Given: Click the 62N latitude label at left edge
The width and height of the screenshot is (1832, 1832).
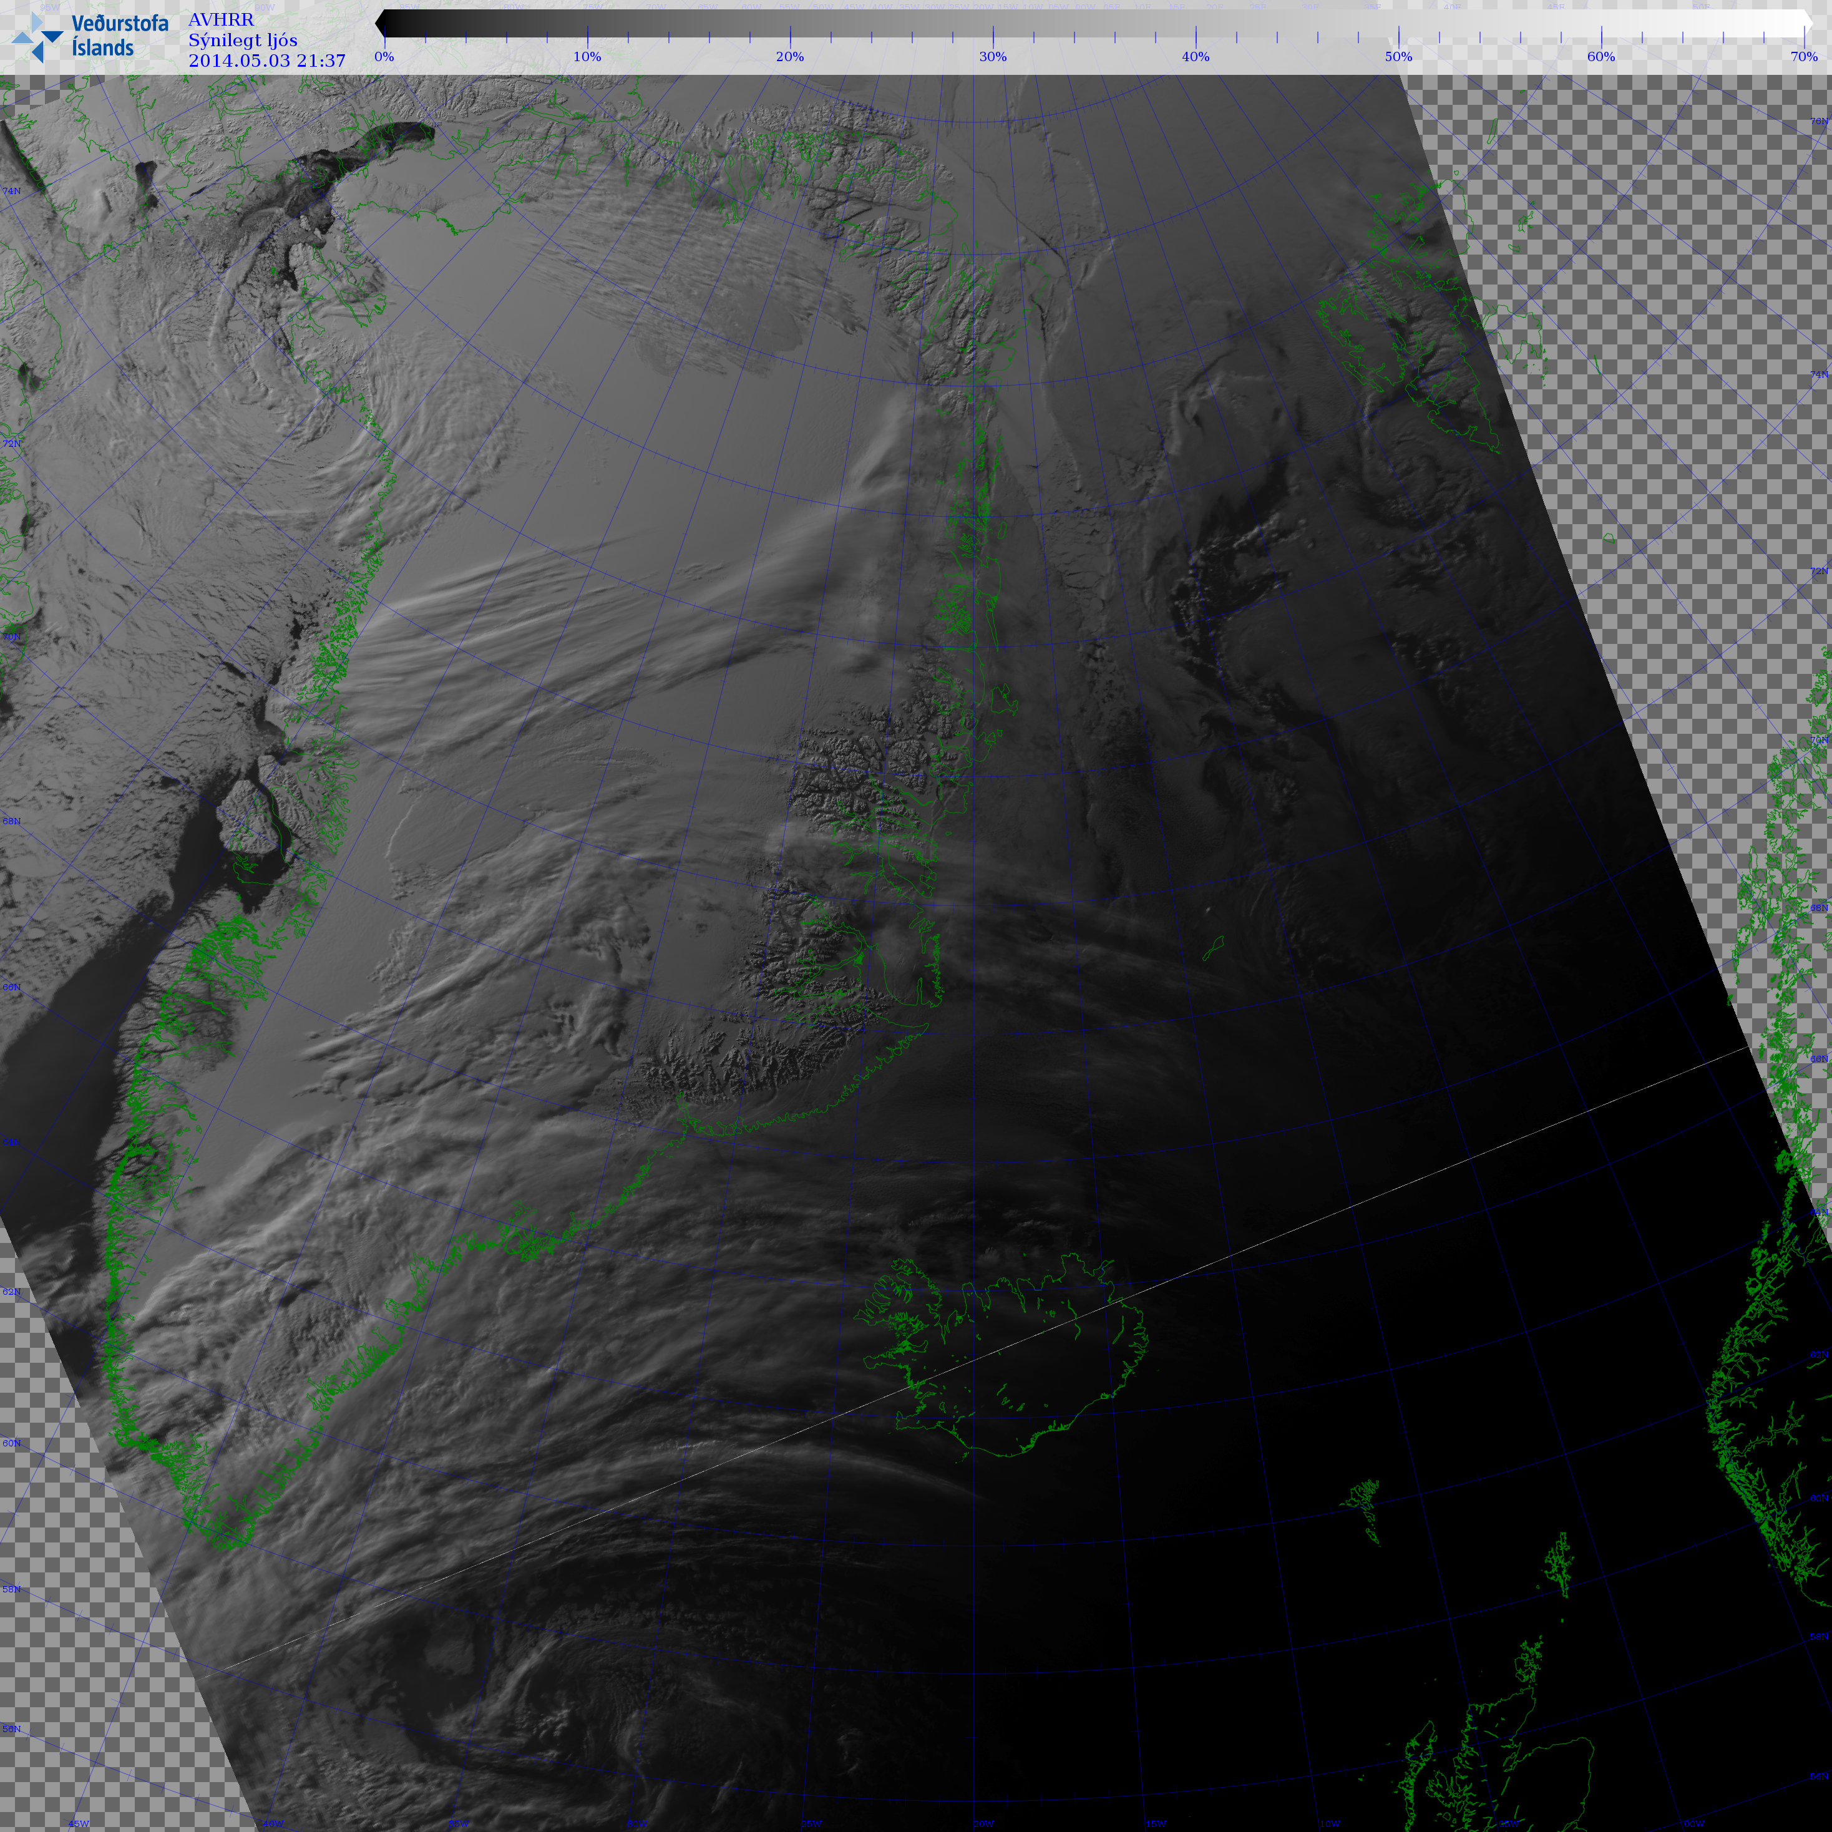Looking at the screenshot, I should tap(11, 1292).
